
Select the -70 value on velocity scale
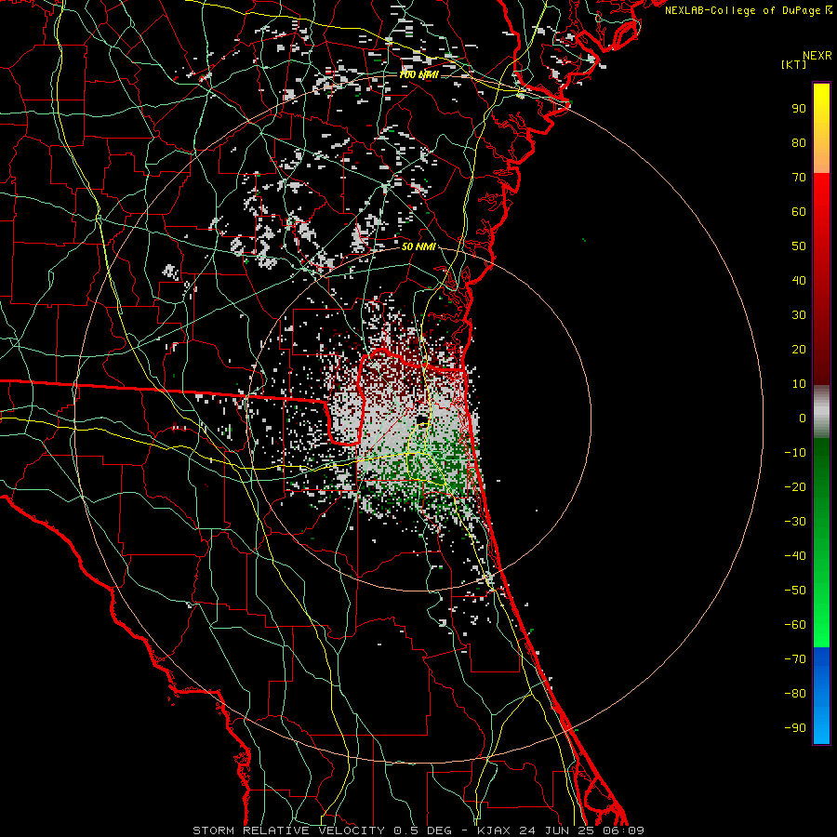click(795, 659)
